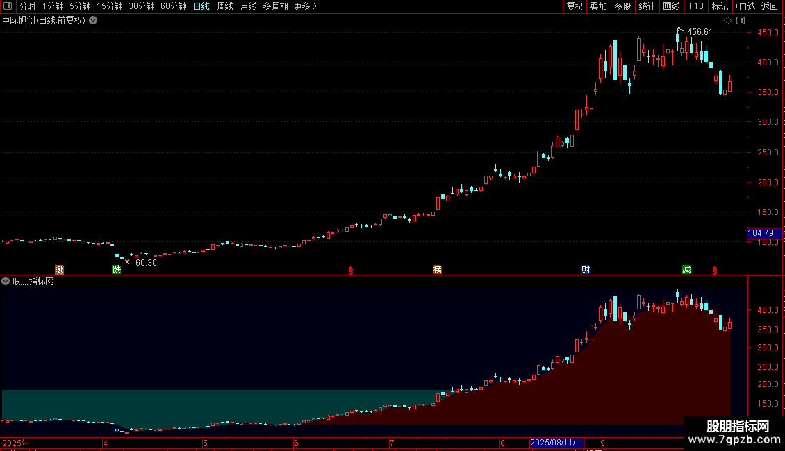Click the $ marker right of 减
Screen dimensions: 785x451
tap(715, 271)
